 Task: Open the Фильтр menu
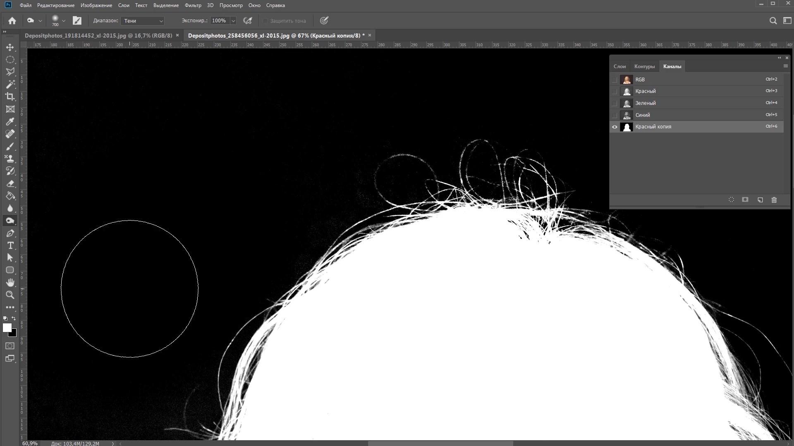point(193,5)
